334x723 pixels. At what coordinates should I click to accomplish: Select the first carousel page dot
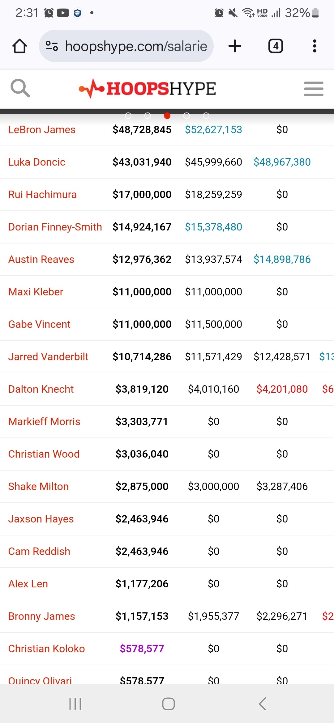pos(128,116)
